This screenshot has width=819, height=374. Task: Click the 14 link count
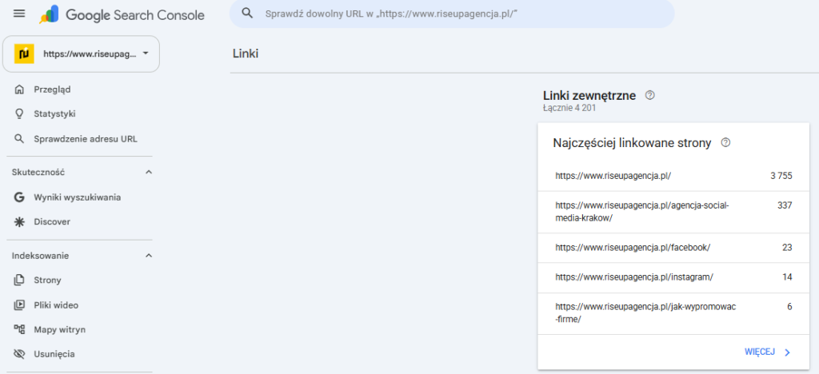(787, 277)
